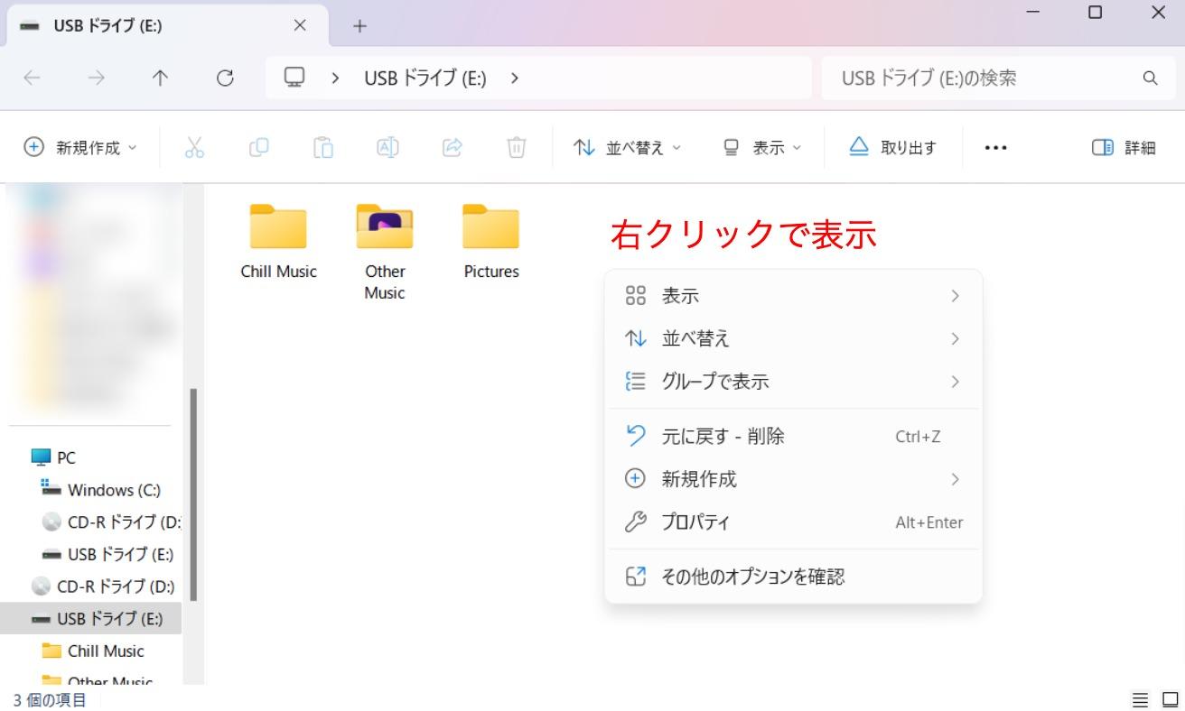The height and width of the screenshot is (711, 1185).
Task: Open the 並べ替え sort dropdown in toolbar
Action: click(628, 147)
